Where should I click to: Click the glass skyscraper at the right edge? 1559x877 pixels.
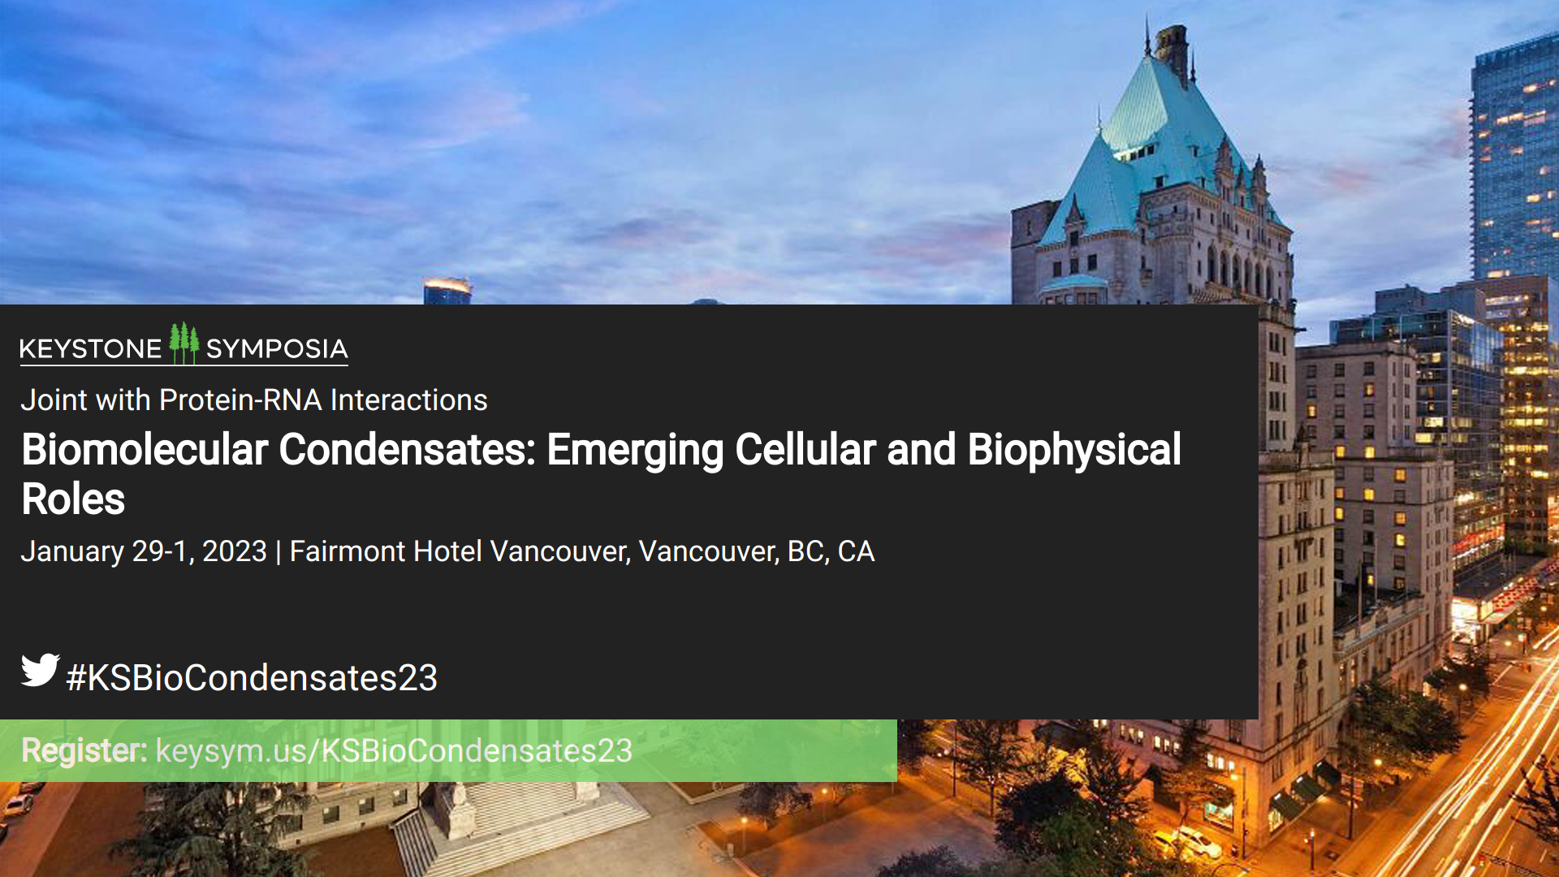coord(1515,158)
